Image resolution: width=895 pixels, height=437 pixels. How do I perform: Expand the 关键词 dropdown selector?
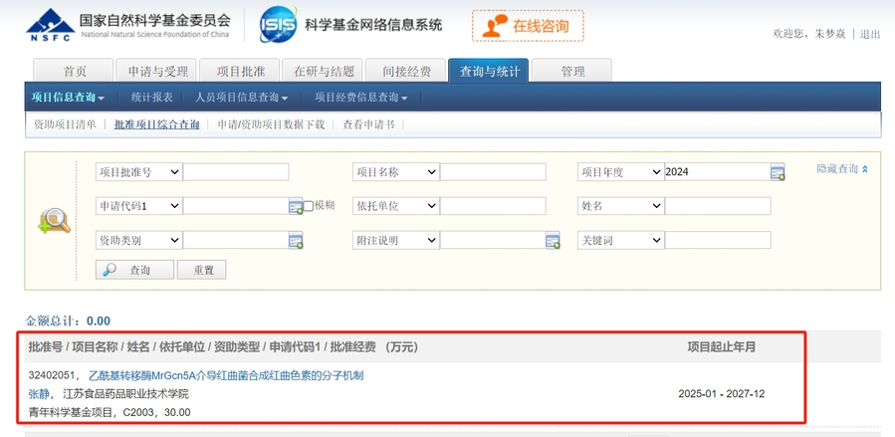coord(620,241)
